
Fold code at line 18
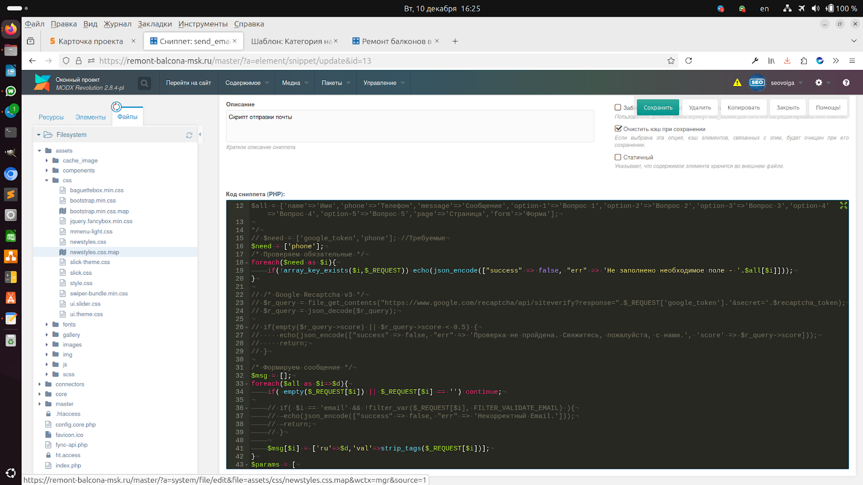247,263
